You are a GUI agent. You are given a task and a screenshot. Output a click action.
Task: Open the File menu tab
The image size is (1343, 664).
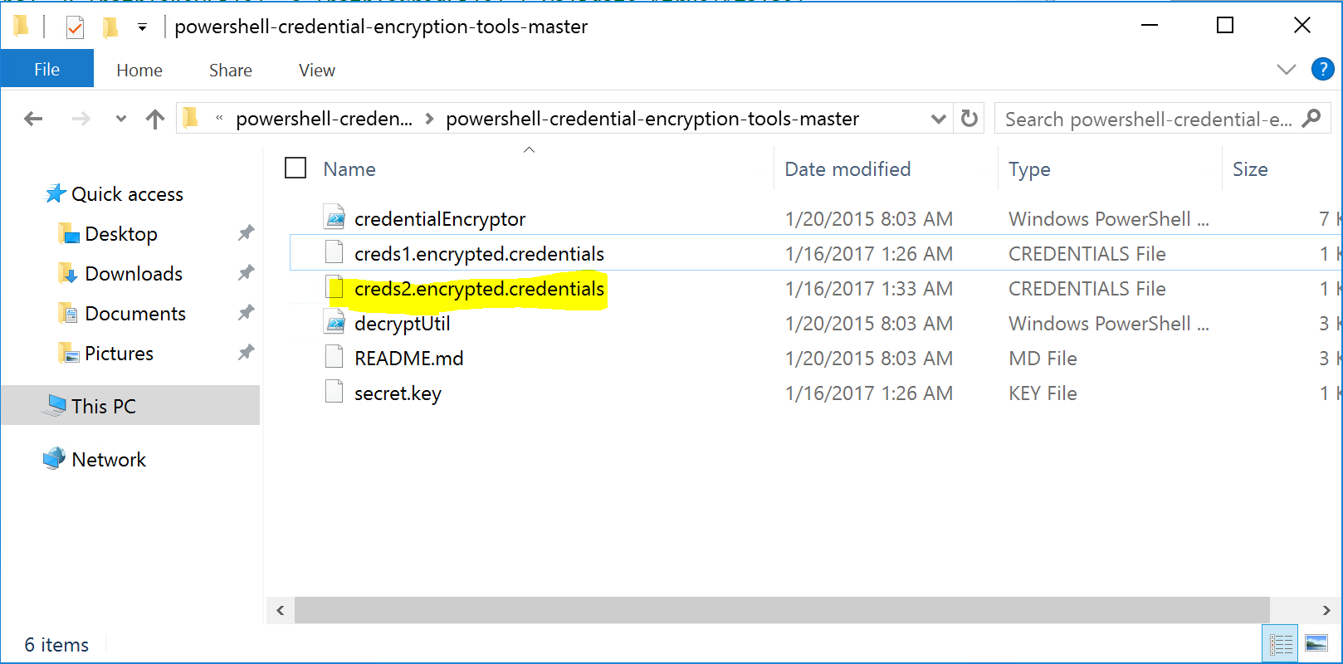pyautogui.click(x=46, y=70)
